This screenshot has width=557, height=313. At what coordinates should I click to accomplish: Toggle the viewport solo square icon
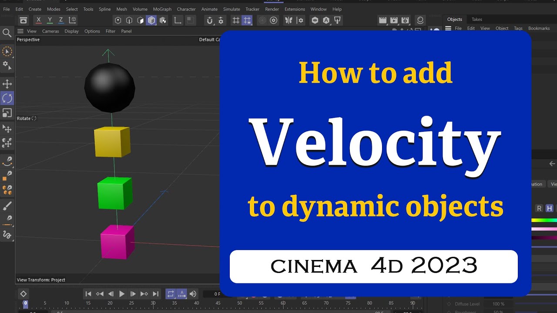point(190,20)
